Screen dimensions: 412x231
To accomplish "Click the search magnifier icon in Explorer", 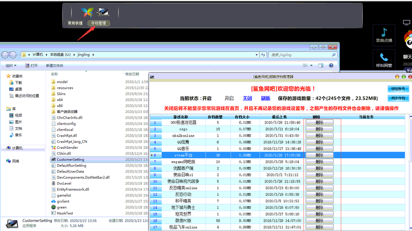I will point(334,55).
